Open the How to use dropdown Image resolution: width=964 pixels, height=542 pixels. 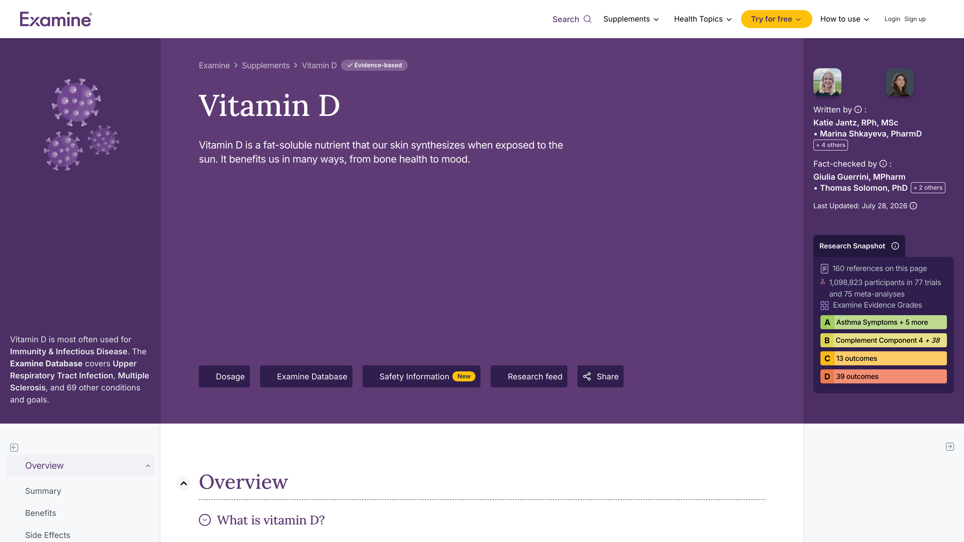coord(845,19)
